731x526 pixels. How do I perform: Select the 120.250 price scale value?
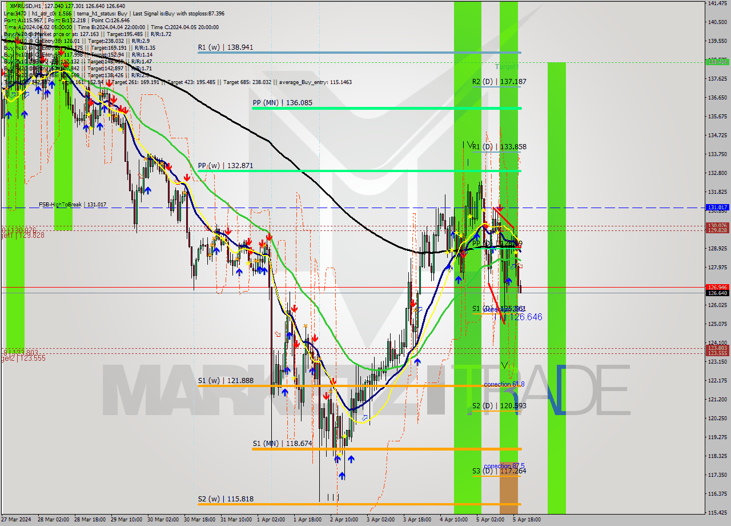pos(717,418)
